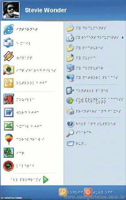The width and height of the screenshot is (126, 200).
Task: Click the round red emblem program icon
Action: (x=9, y=166)
